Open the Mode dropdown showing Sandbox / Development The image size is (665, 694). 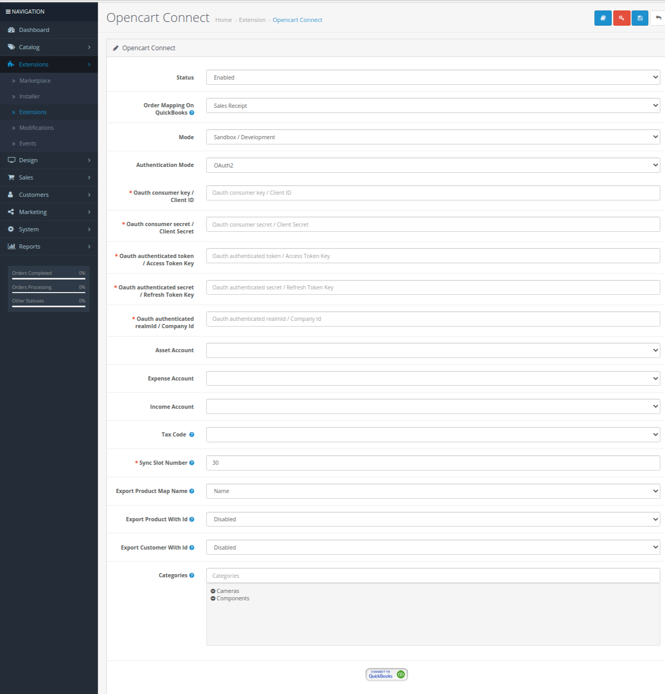(x=433, y=137)
